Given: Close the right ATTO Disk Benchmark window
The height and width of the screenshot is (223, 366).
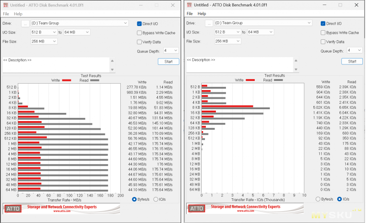Looking at the screenshot, I should click(356, 5).
